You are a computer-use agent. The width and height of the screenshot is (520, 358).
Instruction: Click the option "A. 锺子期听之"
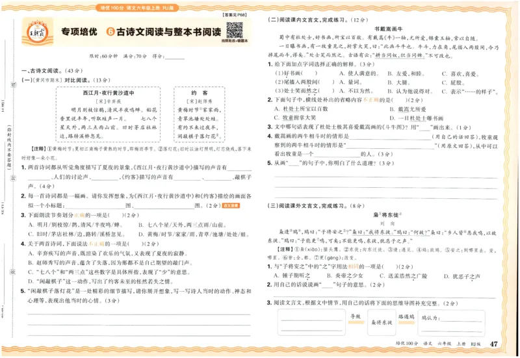pyautogui.click(x=292, y=275)
